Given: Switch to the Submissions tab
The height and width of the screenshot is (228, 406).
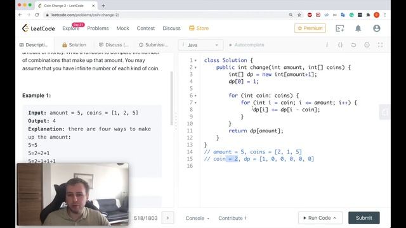Looking at the screenshot, I should click(154, 45).
